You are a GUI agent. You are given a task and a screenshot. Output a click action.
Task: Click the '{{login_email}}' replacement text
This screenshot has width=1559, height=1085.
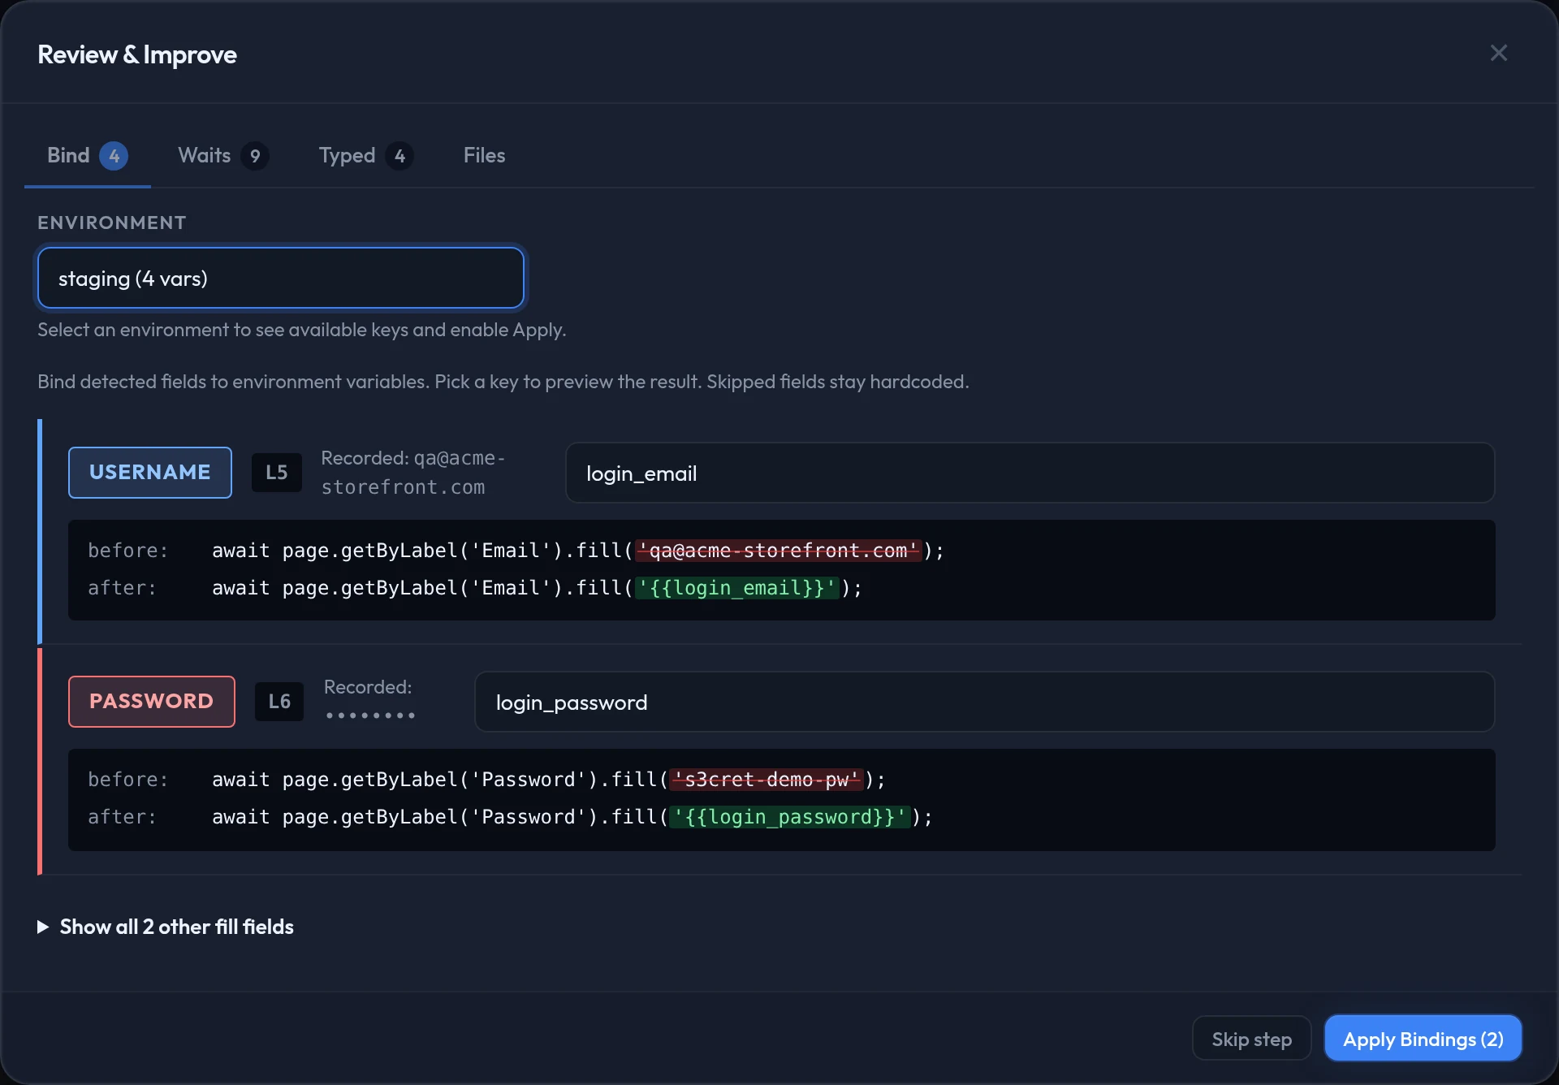(736, 588)
